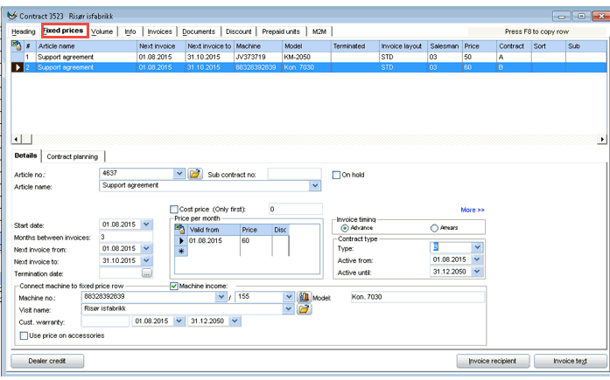Expand the Contract type Type dropdown
The width and height of the screenshot is (610, 380).
pyautogui.click(x=477, y=247)
